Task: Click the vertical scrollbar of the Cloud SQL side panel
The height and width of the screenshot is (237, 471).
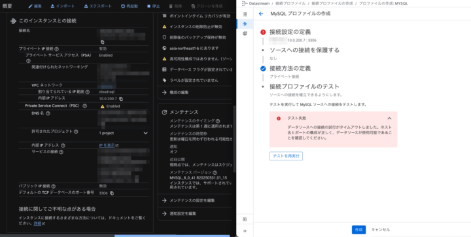Action: coord(235,138)
